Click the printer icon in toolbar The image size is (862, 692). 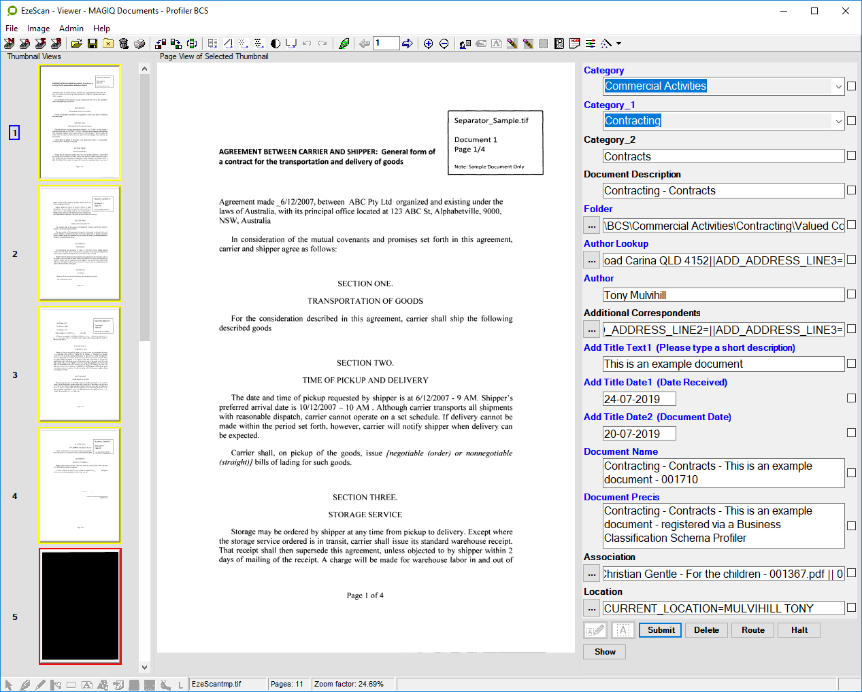click(139, 44)
